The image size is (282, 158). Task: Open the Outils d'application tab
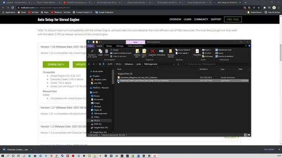(135, 46)
